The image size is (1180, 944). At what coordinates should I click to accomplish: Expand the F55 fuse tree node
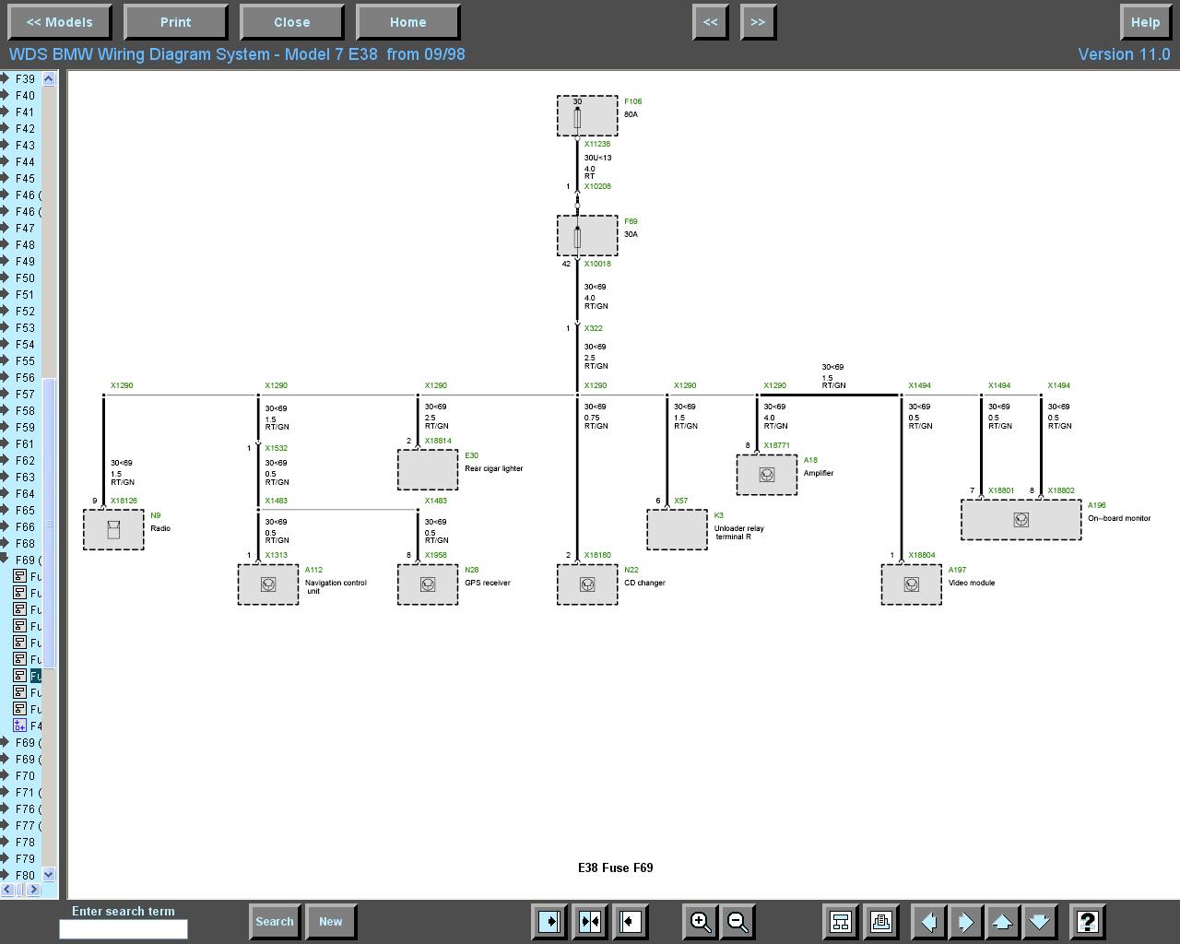point(6,361)
